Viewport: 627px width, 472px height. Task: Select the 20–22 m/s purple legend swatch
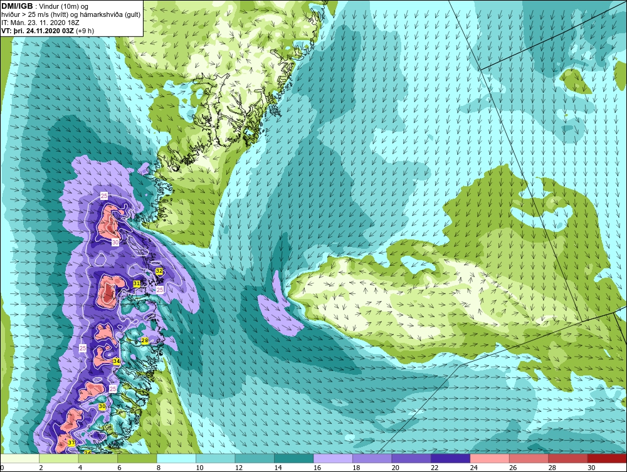point(411,458)
